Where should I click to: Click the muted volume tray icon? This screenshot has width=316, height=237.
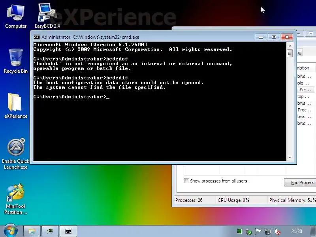click(x=277, y=231)
